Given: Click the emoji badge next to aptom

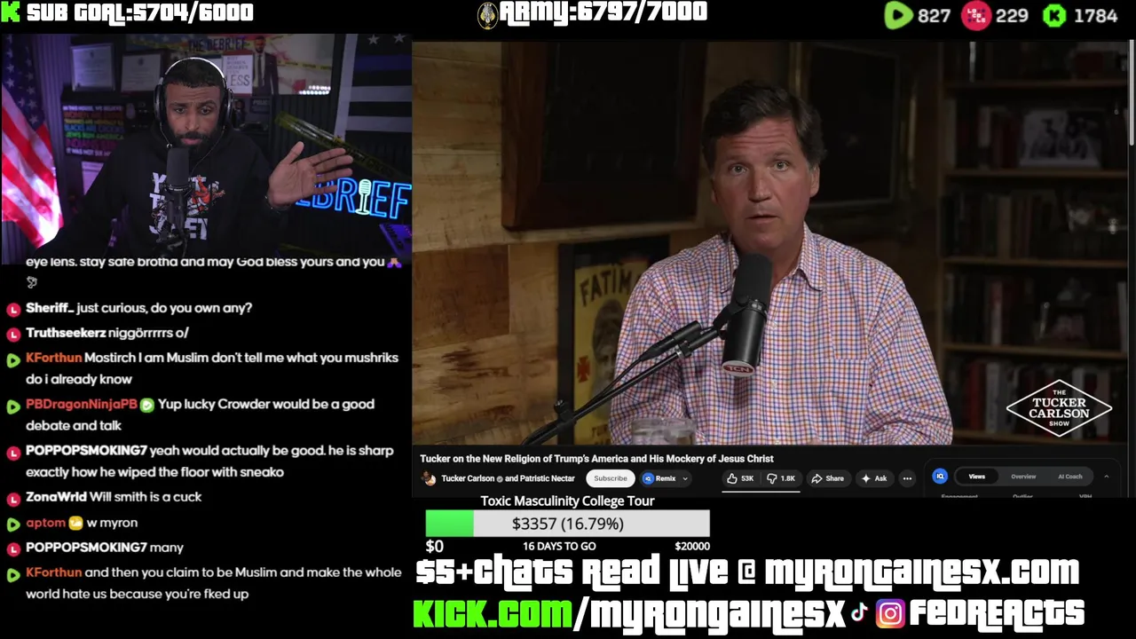Looking at the screenshot, I should 75,523.
